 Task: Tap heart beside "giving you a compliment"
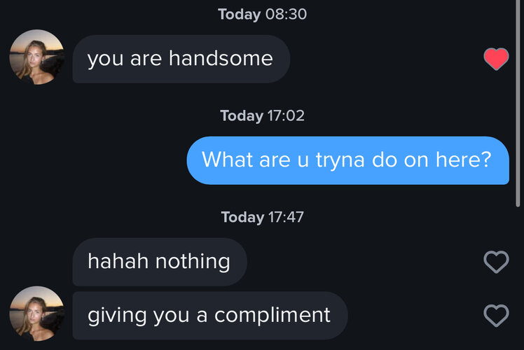pyautogui.click(x=496, y=315)
